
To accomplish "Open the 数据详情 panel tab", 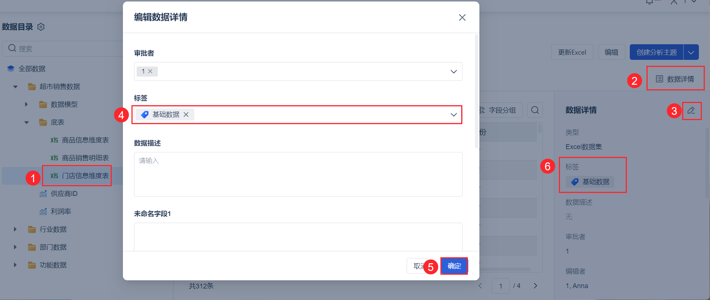I will [675, 79].
